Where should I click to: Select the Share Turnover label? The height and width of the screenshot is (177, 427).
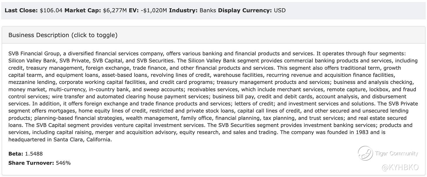[x=31, y=163]
